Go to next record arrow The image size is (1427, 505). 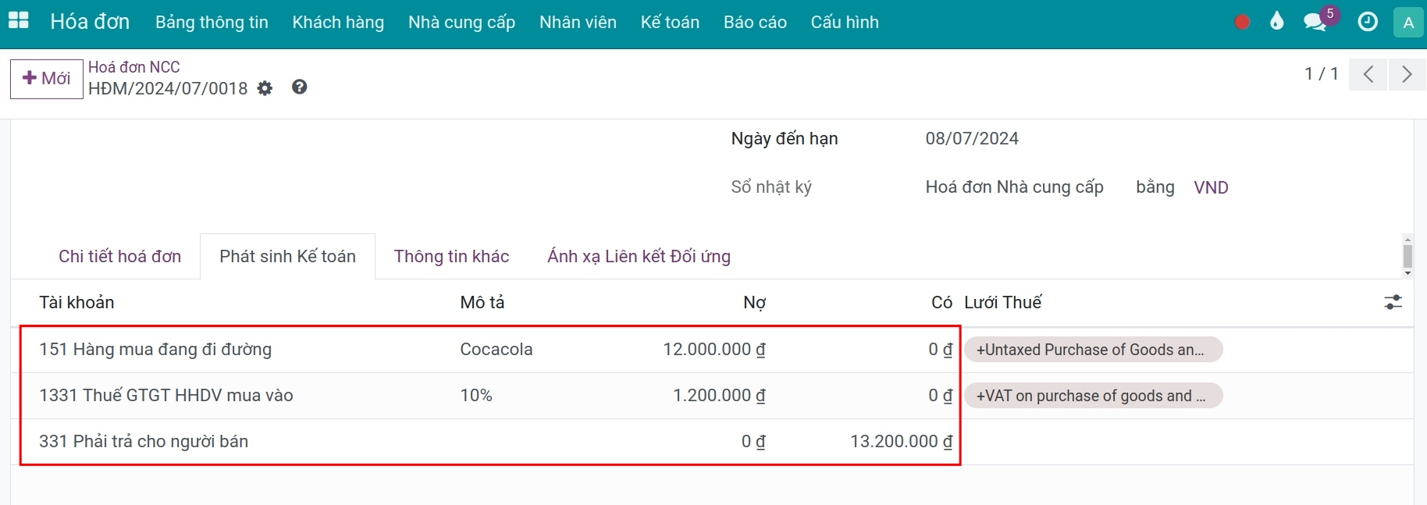tap(1407, 74)
